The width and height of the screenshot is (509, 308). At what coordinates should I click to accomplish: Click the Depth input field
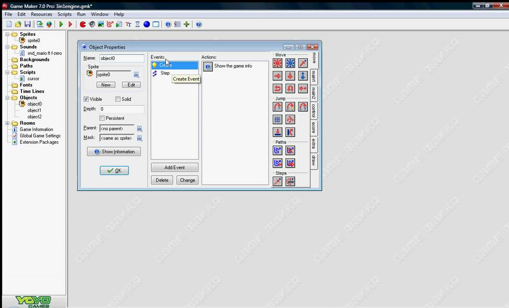[x=122, y=109]
